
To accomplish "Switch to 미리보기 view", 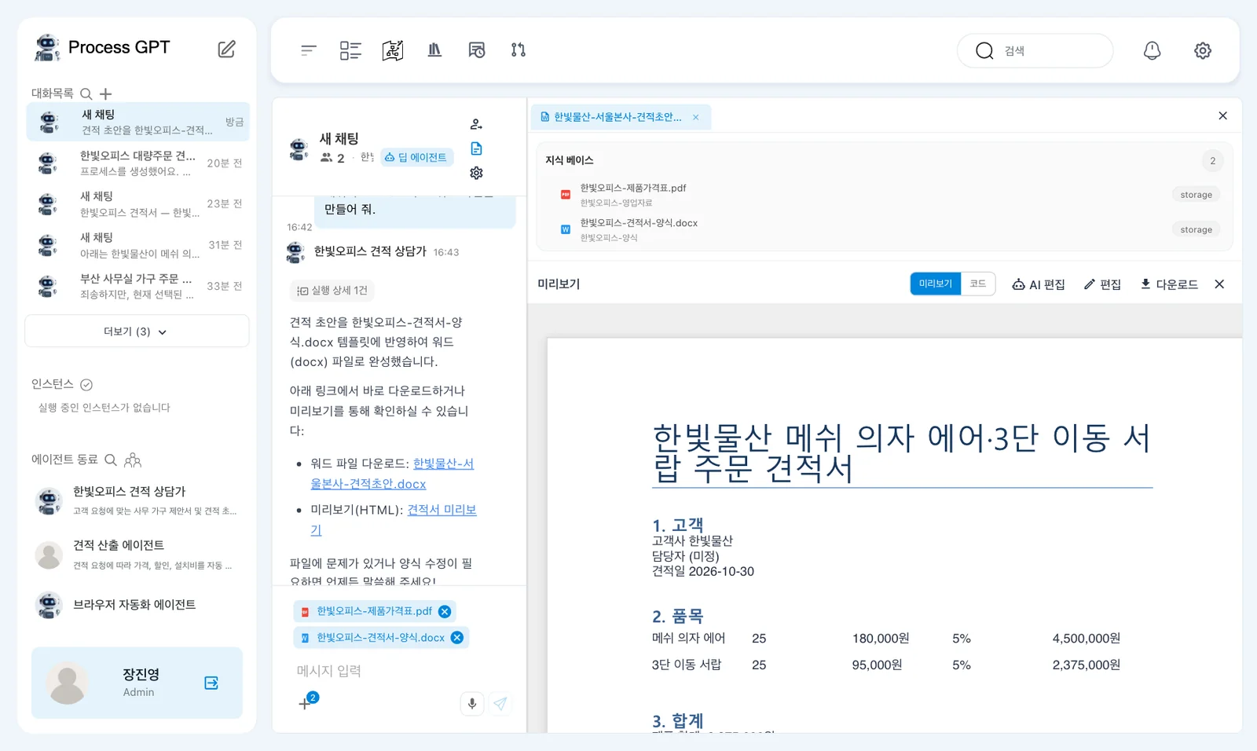I will coord(935,284).
